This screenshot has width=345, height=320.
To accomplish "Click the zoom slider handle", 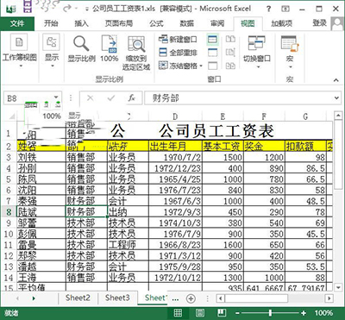I will click(x=270, y=313).
